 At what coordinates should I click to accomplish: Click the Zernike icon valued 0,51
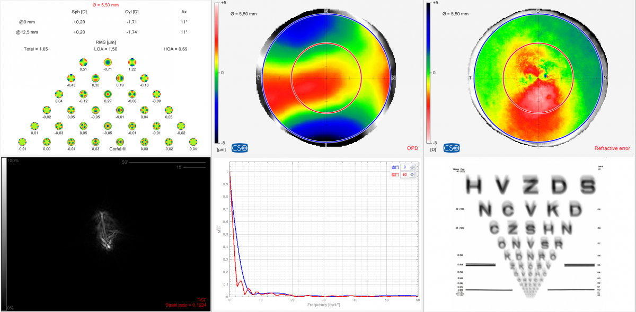tap(83, 63)
